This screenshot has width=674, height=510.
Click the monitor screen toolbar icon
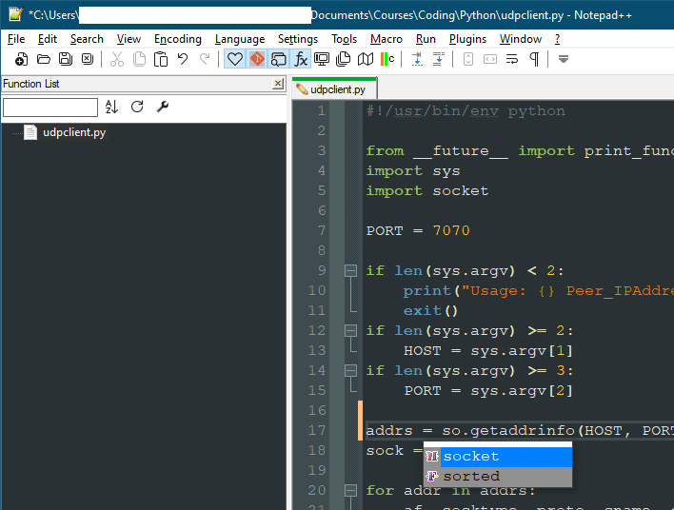click(x=322, y=59)
